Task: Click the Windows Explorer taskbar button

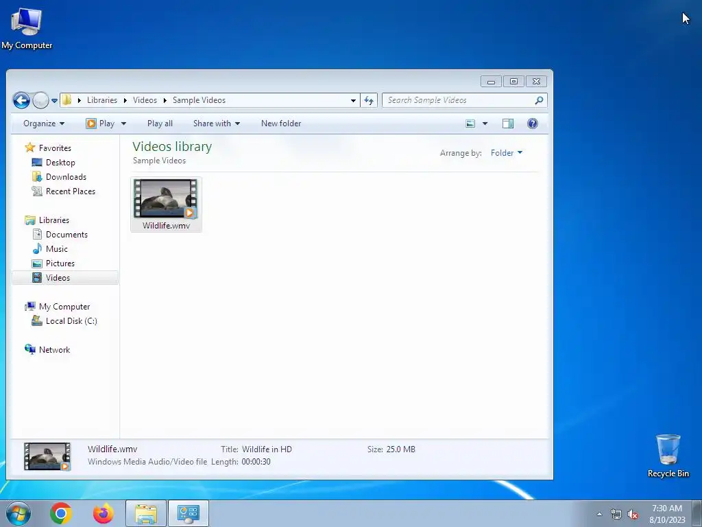Action: click(x=146, y=513)
